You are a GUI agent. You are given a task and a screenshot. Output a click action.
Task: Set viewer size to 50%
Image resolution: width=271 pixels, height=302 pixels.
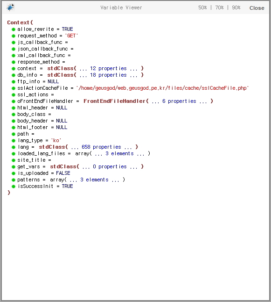pos(202,7)
